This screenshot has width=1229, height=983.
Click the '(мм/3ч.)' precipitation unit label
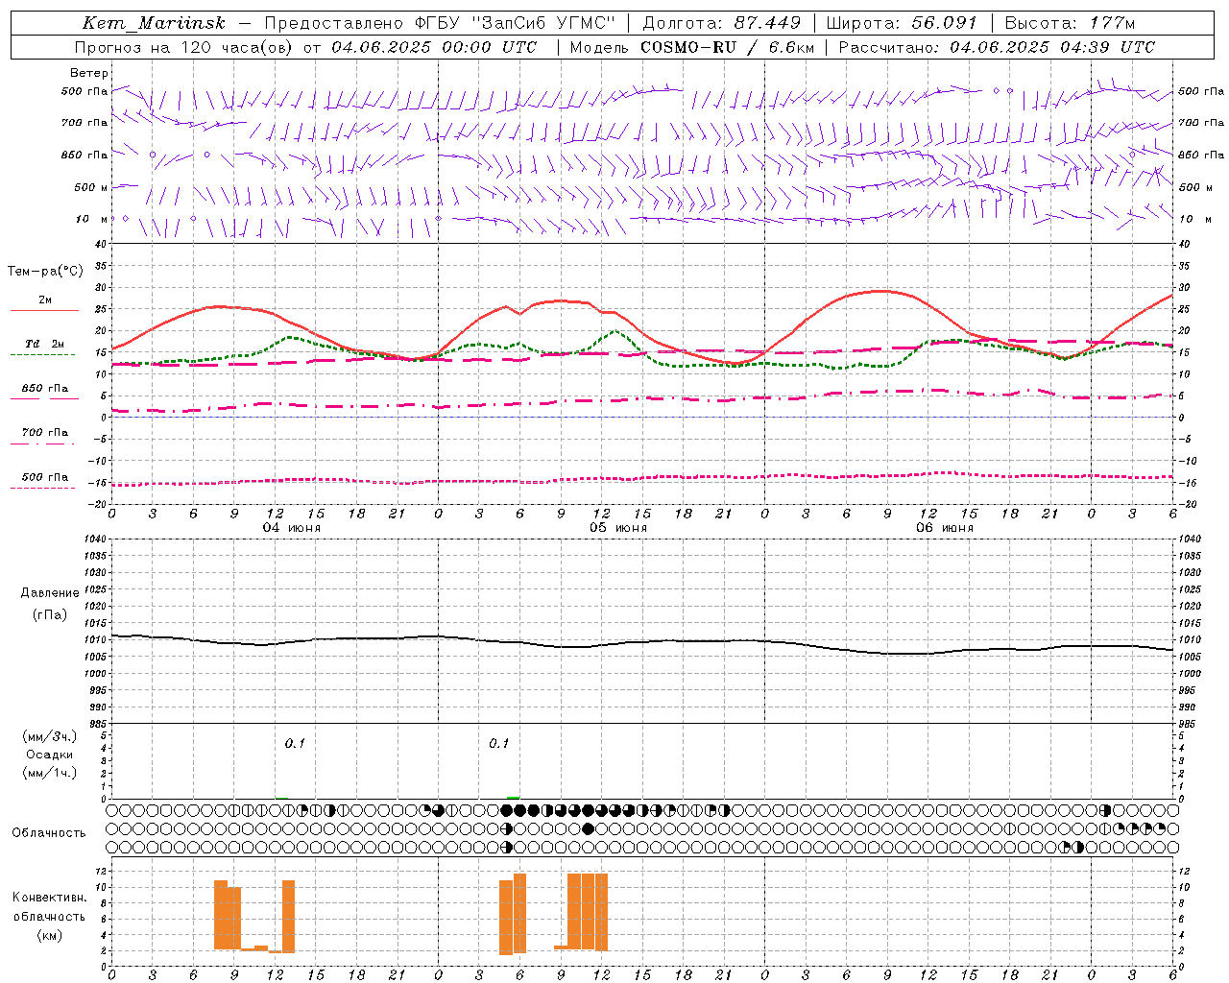tap(50, 736)
